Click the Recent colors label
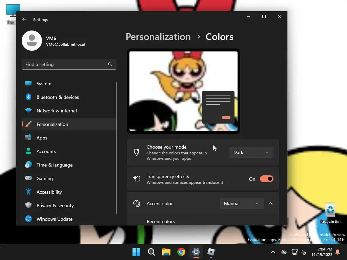This screenshot has width=347, height=260. coord(161,221)
